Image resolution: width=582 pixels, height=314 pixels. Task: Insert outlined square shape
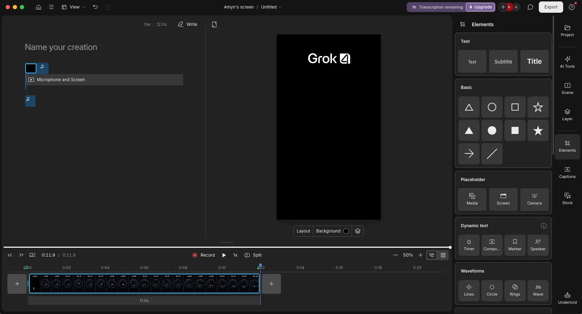pos(515,107)
